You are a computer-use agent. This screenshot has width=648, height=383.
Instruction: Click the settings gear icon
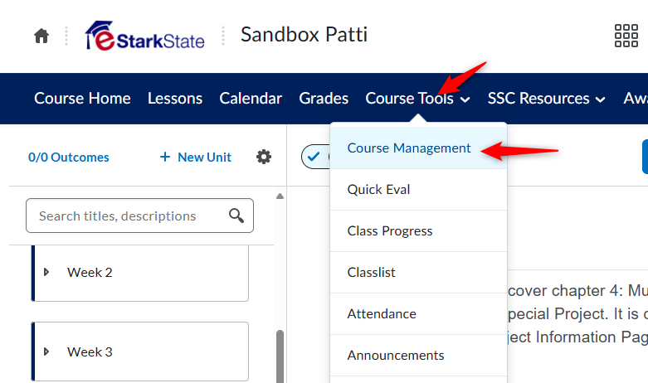pyautogui.click(x=264, y=157)
